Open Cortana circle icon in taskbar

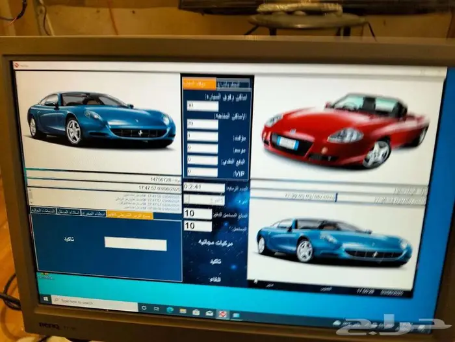144,308
